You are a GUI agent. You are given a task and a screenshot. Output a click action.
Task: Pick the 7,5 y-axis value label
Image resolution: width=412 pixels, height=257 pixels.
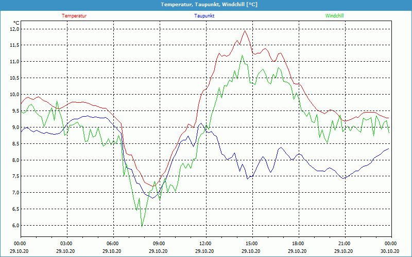14,176
